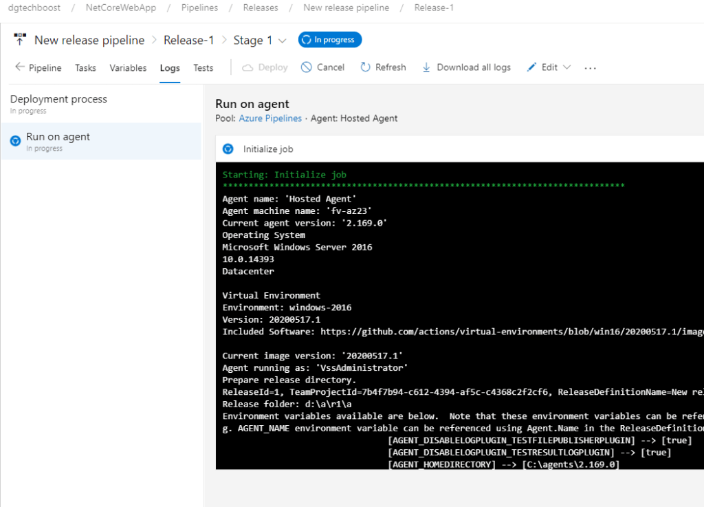The width and height of the screenshot is (704, 507).
Task: Click the Cancel circle icon
Action: pos(305,67)
